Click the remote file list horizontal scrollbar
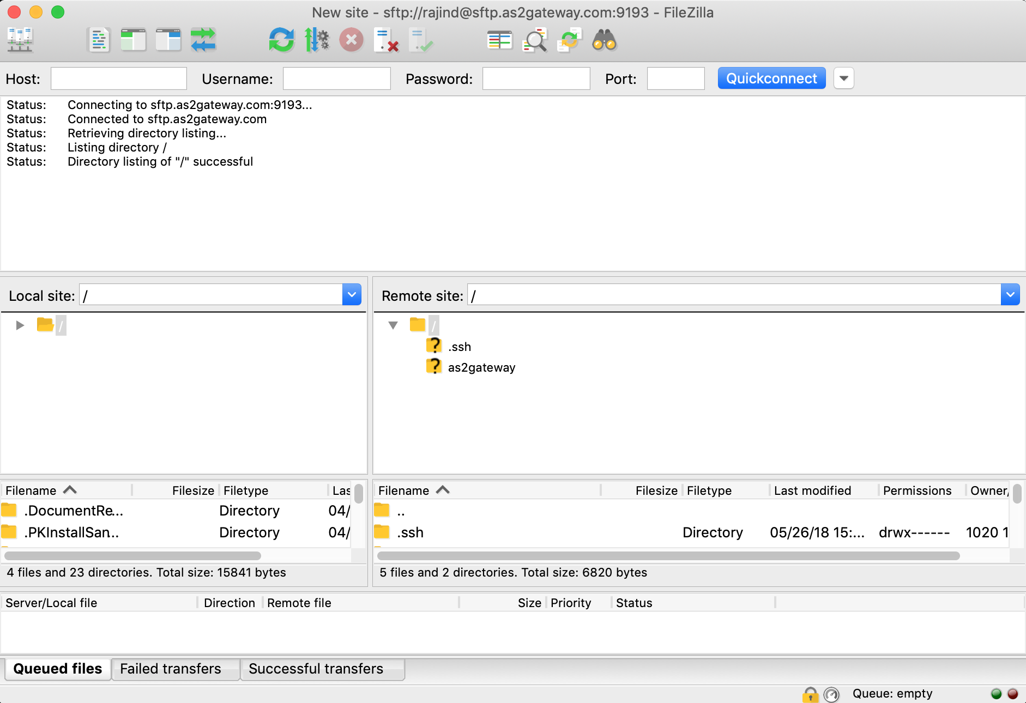Viewport: 1026px width, 703px height. 668,556
